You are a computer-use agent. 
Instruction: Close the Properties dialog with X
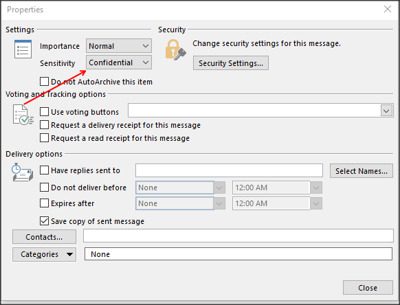tap(388, 9)
